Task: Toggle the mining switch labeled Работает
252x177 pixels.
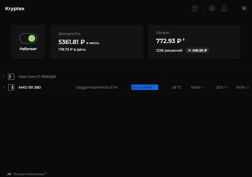Action: (28, 38)
